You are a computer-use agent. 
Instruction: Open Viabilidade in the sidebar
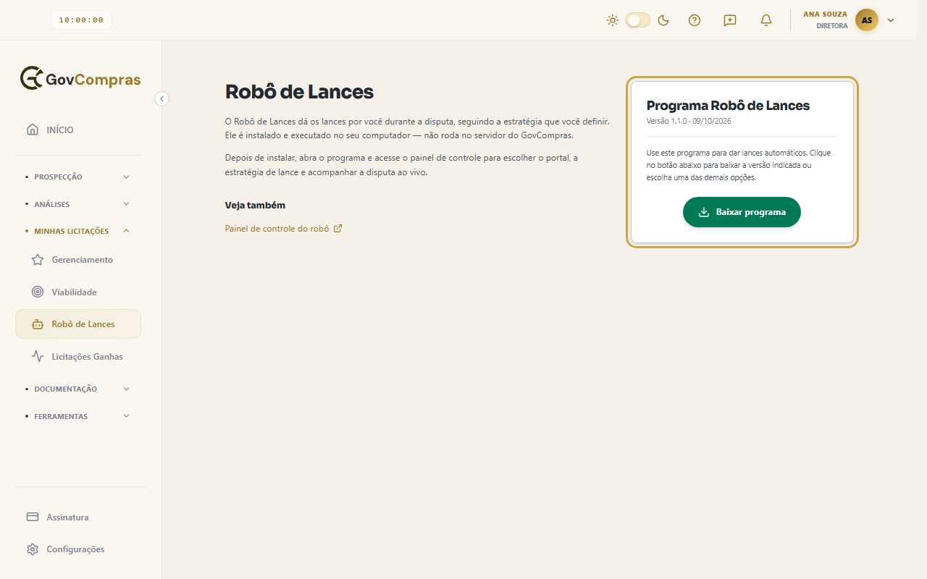pyautogui.click(x=78, y=292)
